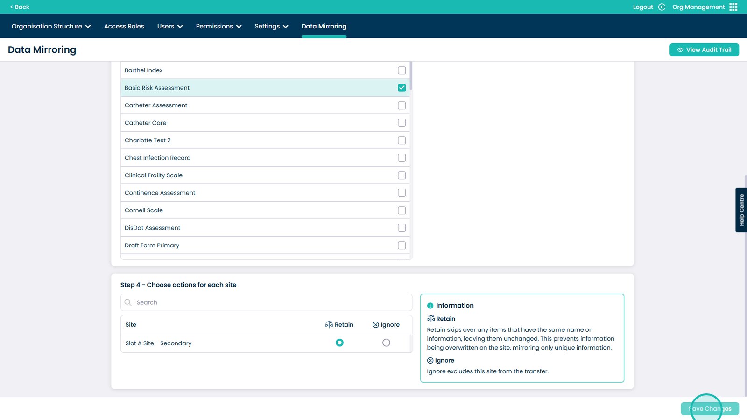The width and height of the screenshot is (747, 420).
Task: Go to the Access Roles tab
Action: click(x=124, y=26)
